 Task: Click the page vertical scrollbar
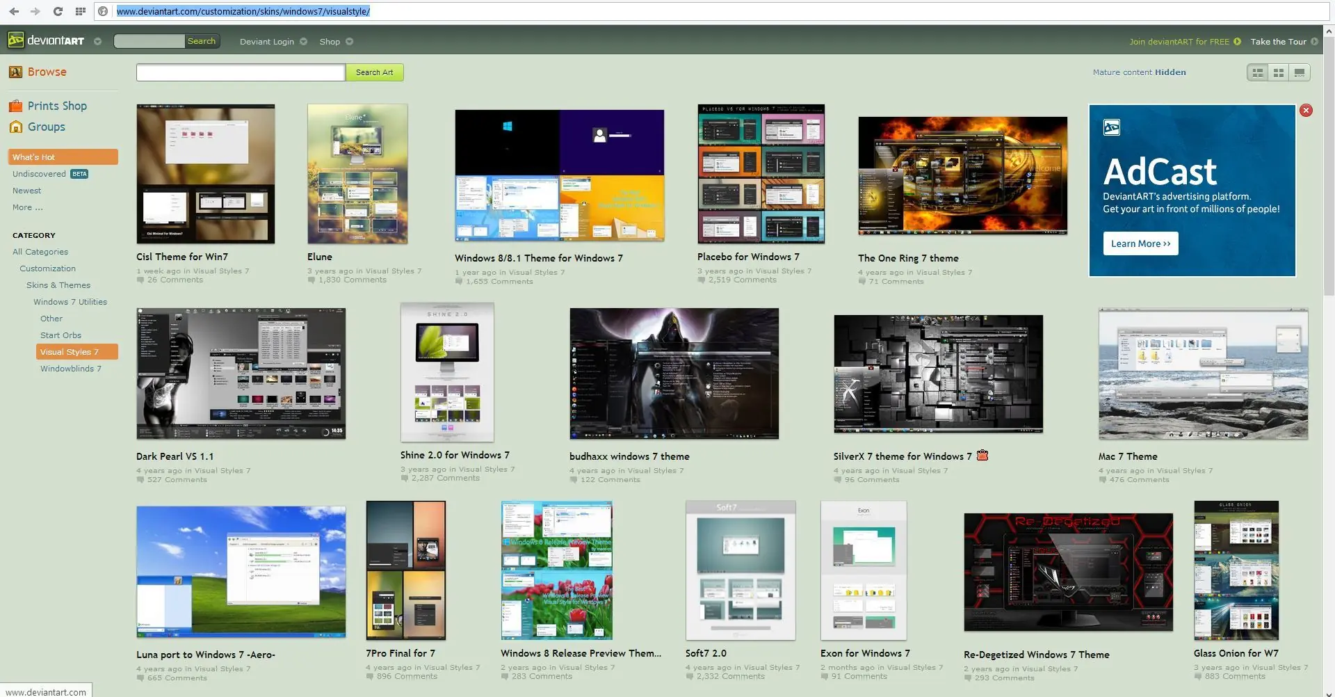click(1329, 167)
